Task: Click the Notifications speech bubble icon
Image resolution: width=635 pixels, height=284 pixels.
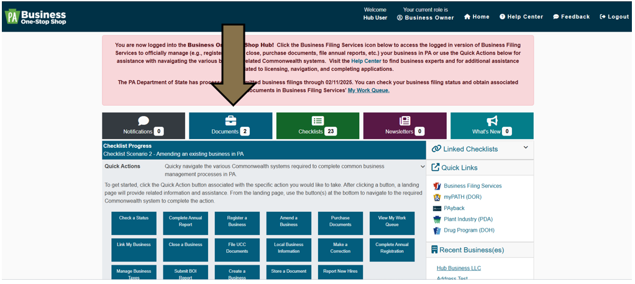Action: [144, 121]
